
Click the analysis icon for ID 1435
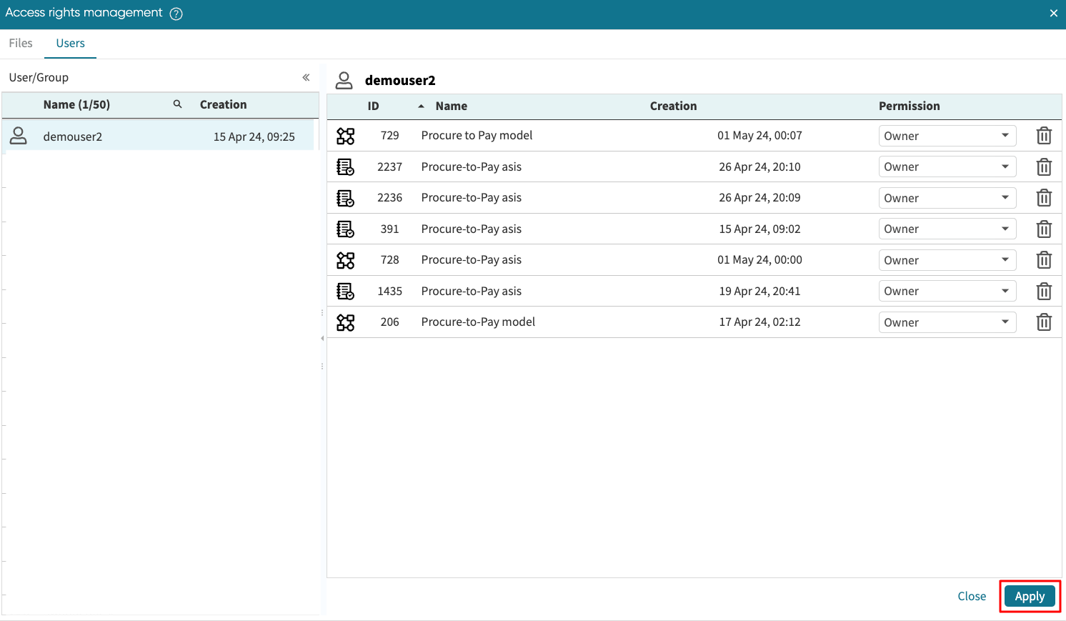click(345, 292)
